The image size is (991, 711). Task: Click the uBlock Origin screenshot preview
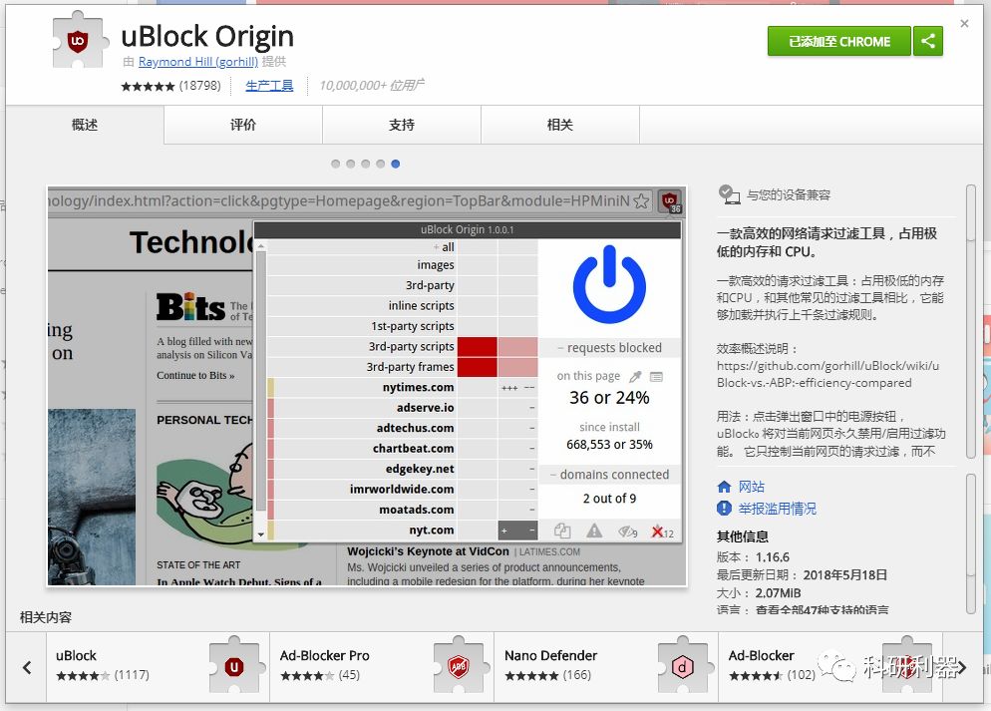click(x=367, y=386)
